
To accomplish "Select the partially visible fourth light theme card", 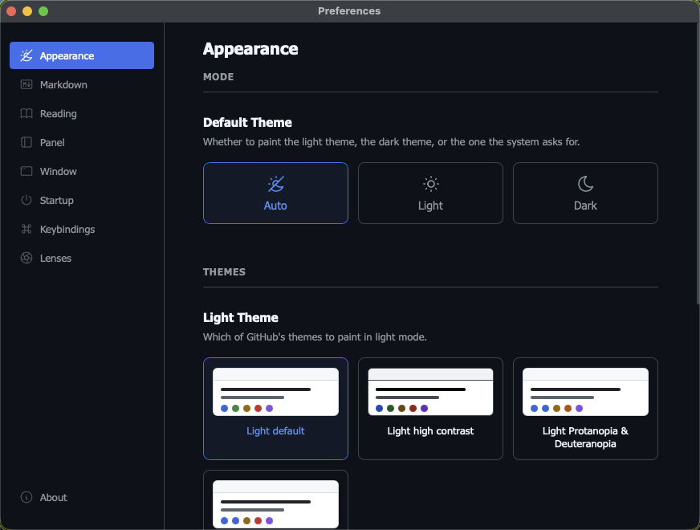I will point(275,500).
